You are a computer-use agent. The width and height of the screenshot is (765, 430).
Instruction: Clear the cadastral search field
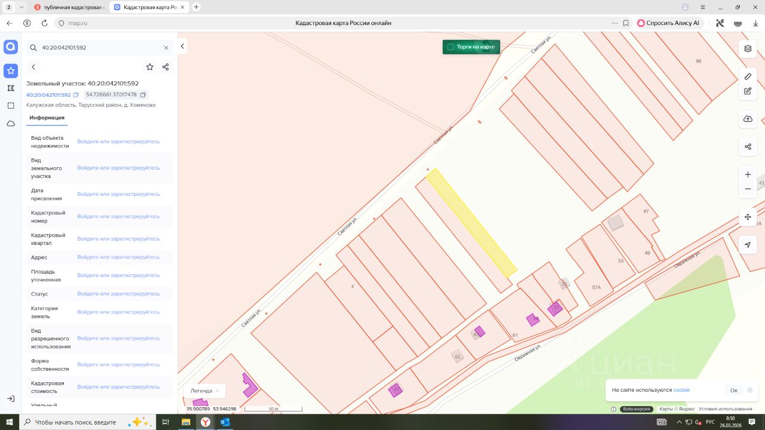point(166,48)
